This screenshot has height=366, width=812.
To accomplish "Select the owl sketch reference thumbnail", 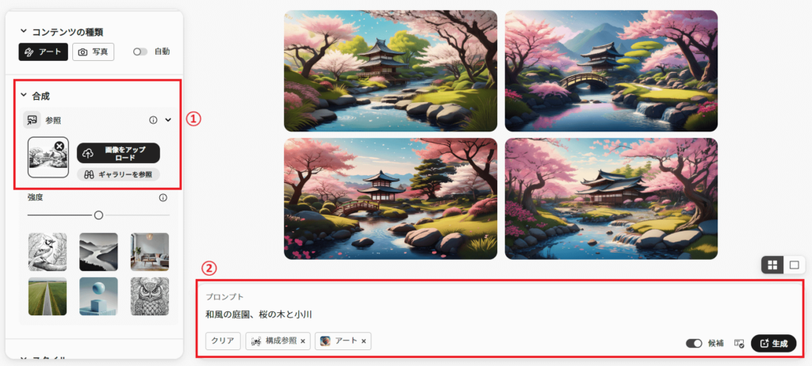I will point(149,296).
